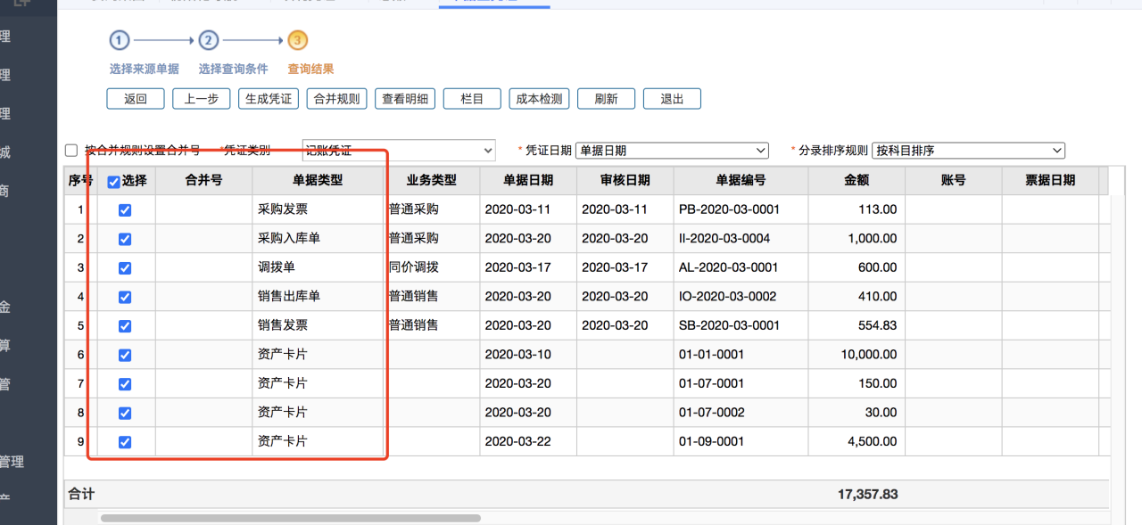Refresh results with the 刷新 button
Image resolution: width=1142 pixels, height=525 pixels.
(x=606, y=99)
